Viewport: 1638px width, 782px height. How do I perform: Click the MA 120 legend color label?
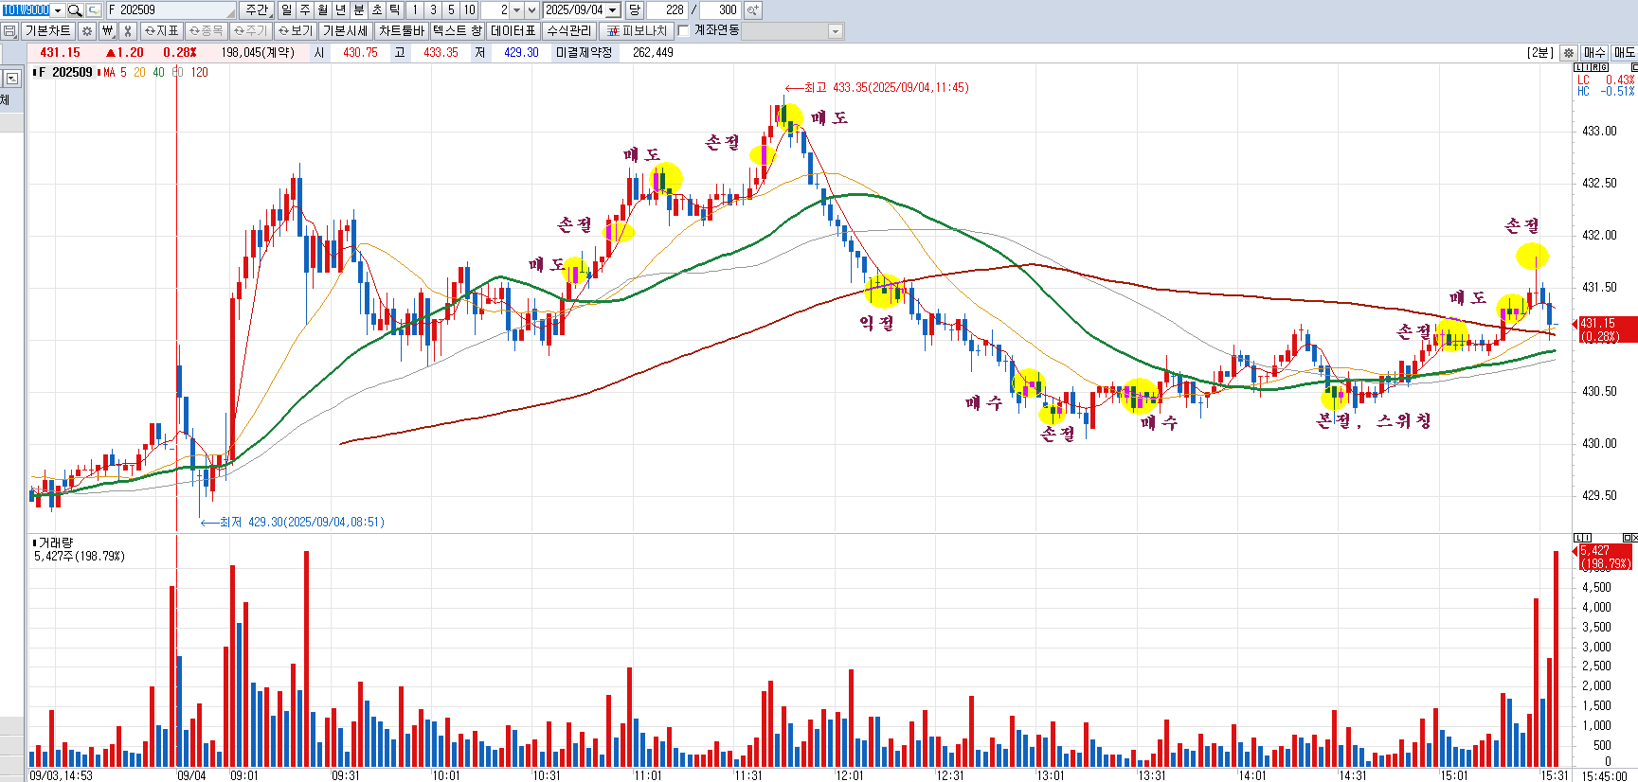click(x=199, y=73)
